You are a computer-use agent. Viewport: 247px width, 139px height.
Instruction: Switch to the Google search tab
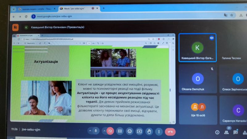(x=37, y=9)
